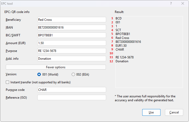Click result line BE72000000001616

click(128, 42)
